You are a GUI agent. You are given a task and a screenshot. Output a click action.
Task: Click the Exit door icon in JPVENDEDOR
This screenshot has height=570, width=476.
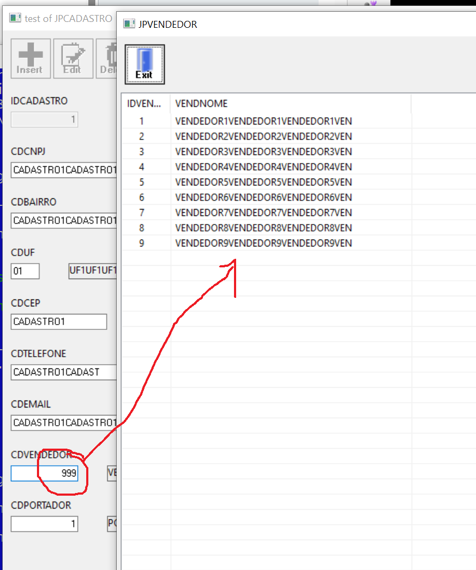point(145,64)
